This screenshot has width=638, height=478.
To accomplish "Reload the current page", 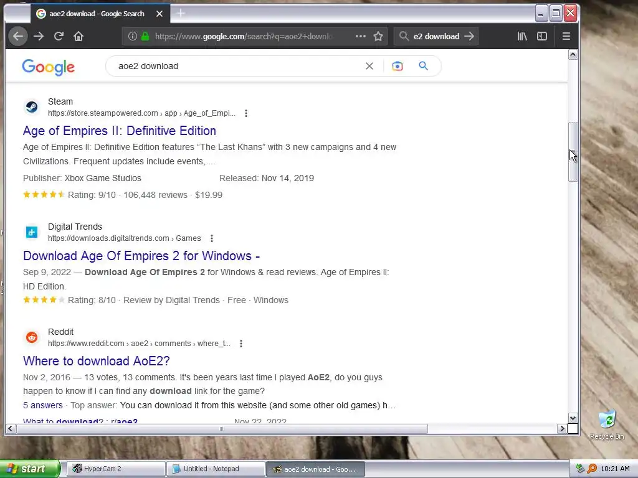I will [x=59, y=36].
